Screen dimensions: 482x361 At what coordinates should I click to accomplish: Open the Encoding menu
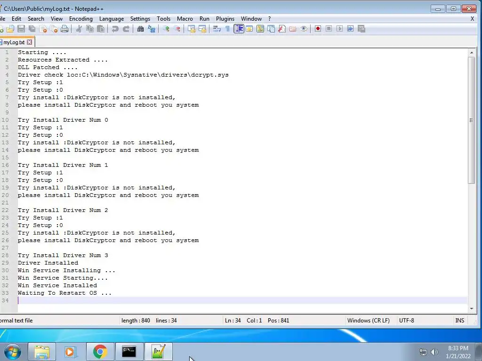pos(81,19)
